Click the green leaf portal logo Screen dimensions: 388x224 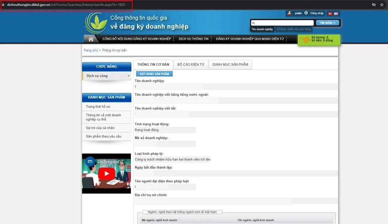96,23
